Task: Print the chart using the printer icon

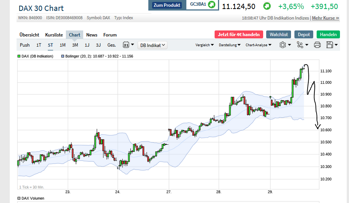Action: coord(317,45)
